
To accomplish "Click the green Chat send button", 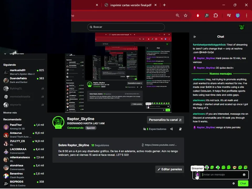I will click(x=243, y=183).
